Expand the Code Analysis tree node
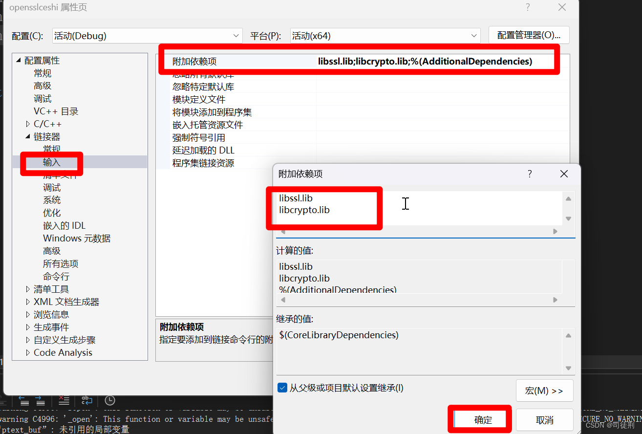642x434 pixels. point(28,352)
